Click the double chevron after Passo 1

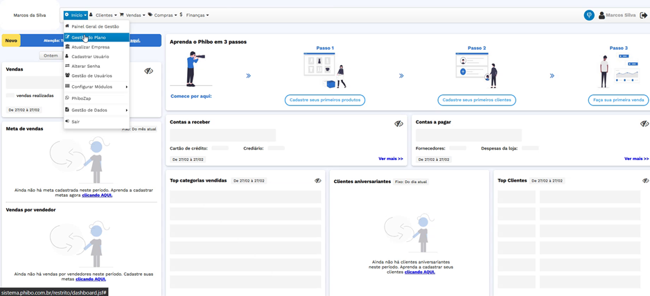tap(248, 76)
